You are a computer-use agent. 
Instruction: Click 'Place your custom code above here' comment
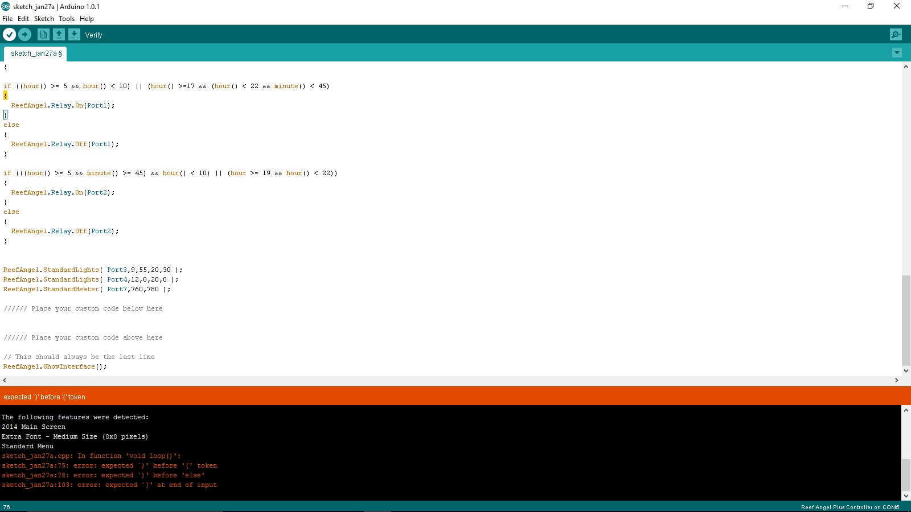coord(83,338)
